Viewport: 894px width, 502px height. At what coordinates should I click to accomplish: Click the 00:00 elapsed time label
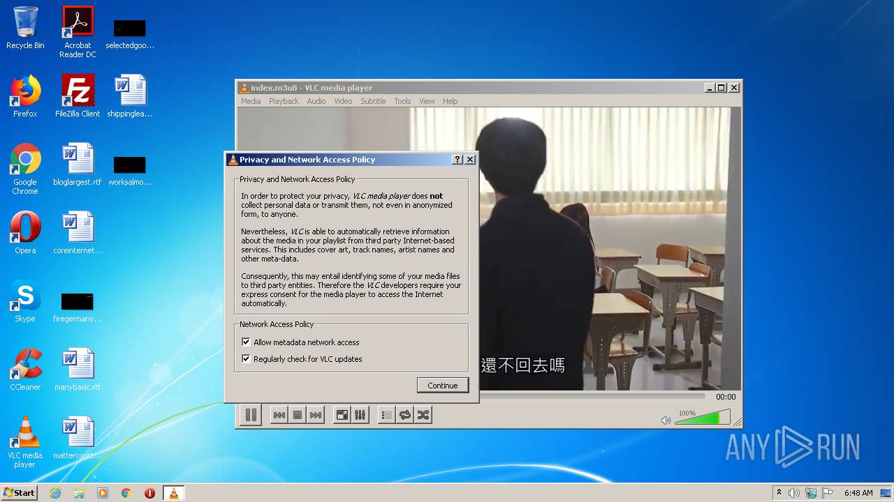tap(726, 396)
